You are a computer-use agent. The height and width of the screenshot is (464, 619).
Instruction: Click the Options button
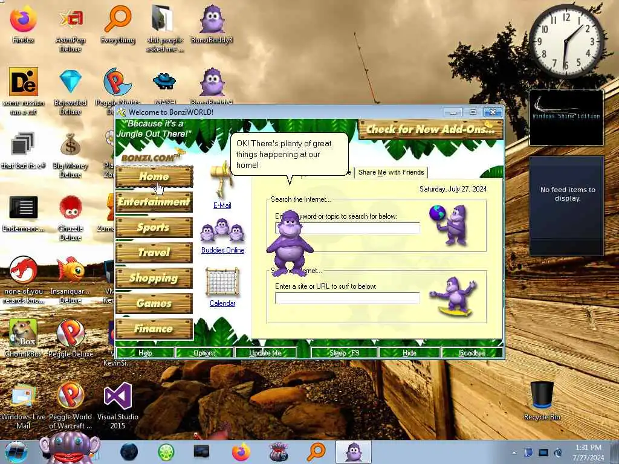[204, 353]
